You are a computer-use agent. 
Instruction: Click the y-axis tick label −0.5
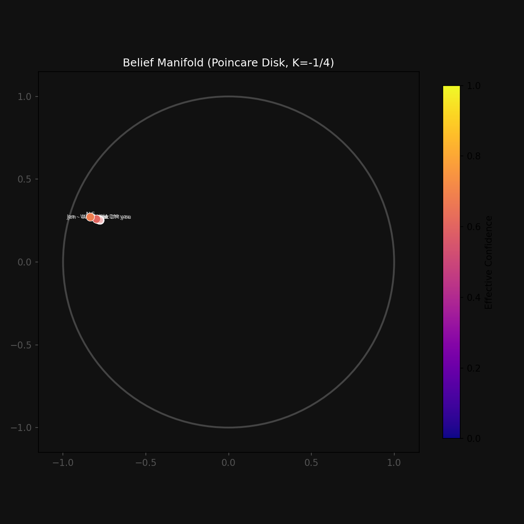click(23, 345)
